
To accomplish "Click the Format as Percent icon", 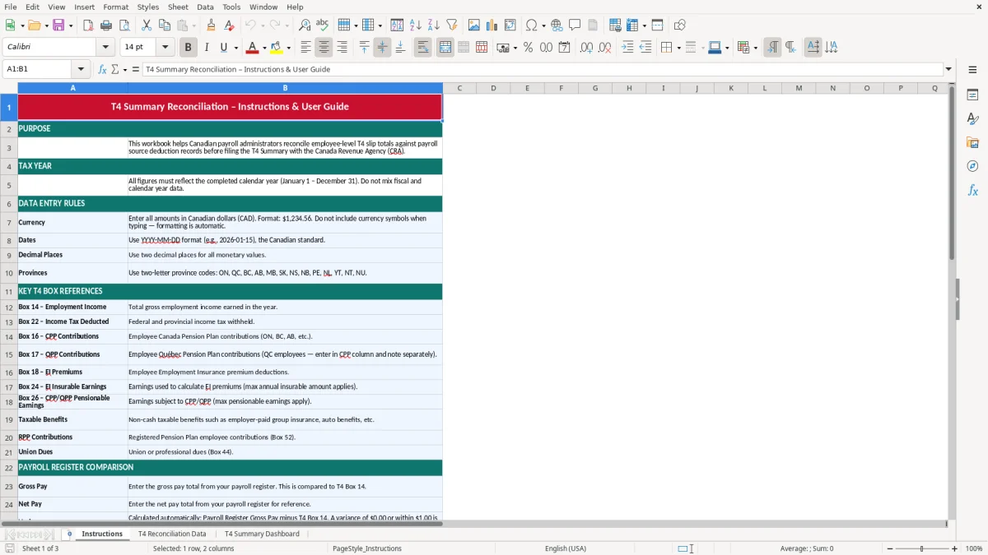I will pyautogui.click(x=528, y=48).
